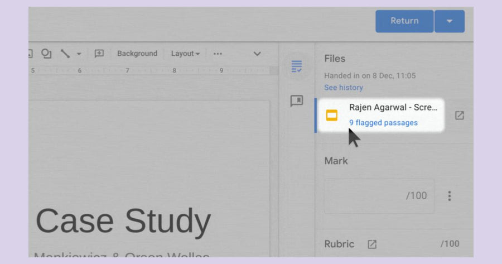
Task: Open the Background option
Action: pos(137,54)
